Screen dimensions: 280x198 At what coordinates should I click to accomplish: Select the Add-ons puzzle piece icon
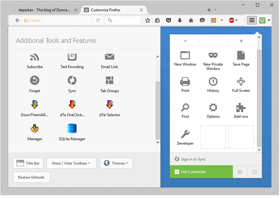pos(241,108)
